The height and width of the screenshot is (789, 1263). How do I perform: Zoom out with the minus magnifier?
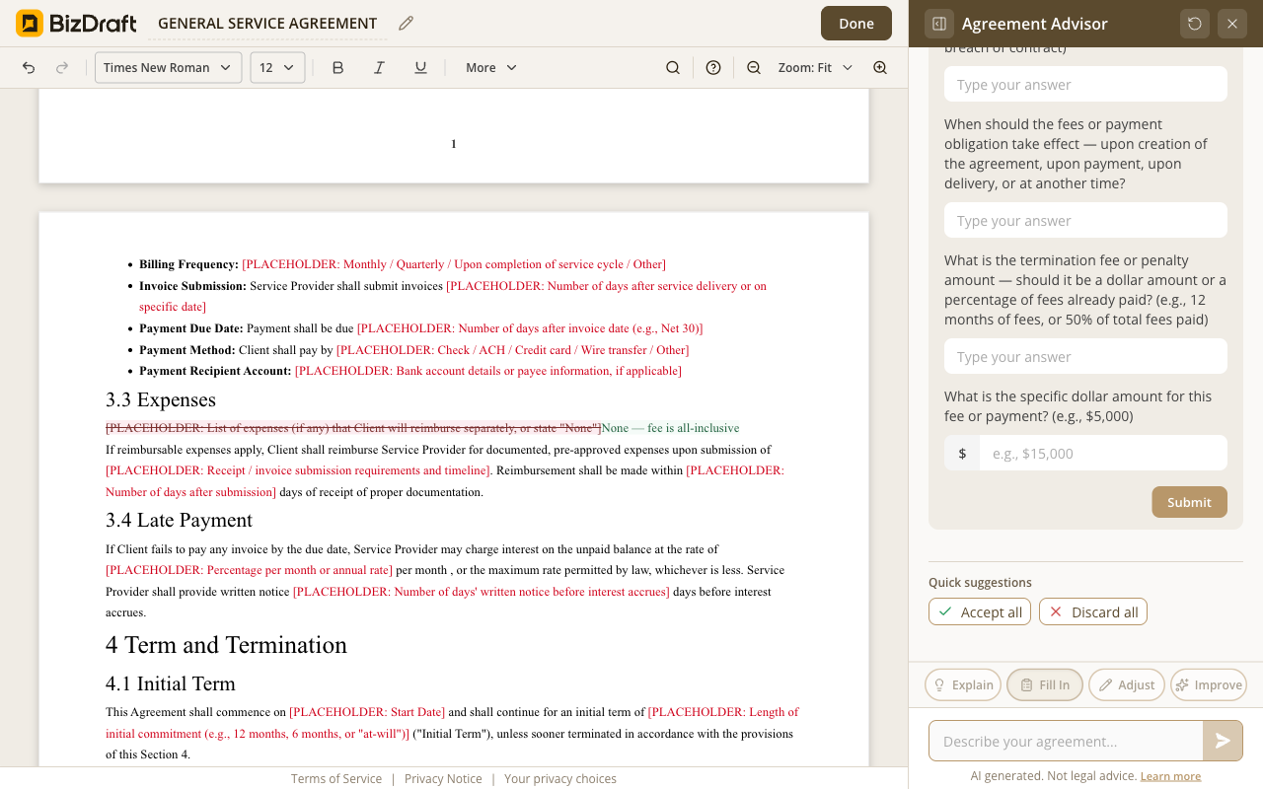[x=754, y=67]
